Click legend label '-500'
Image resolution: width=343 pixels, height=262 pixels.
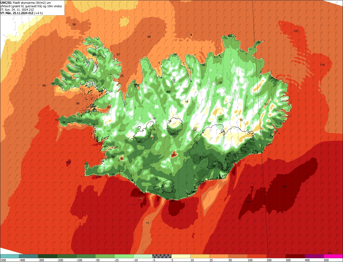[x=3, y=260]
